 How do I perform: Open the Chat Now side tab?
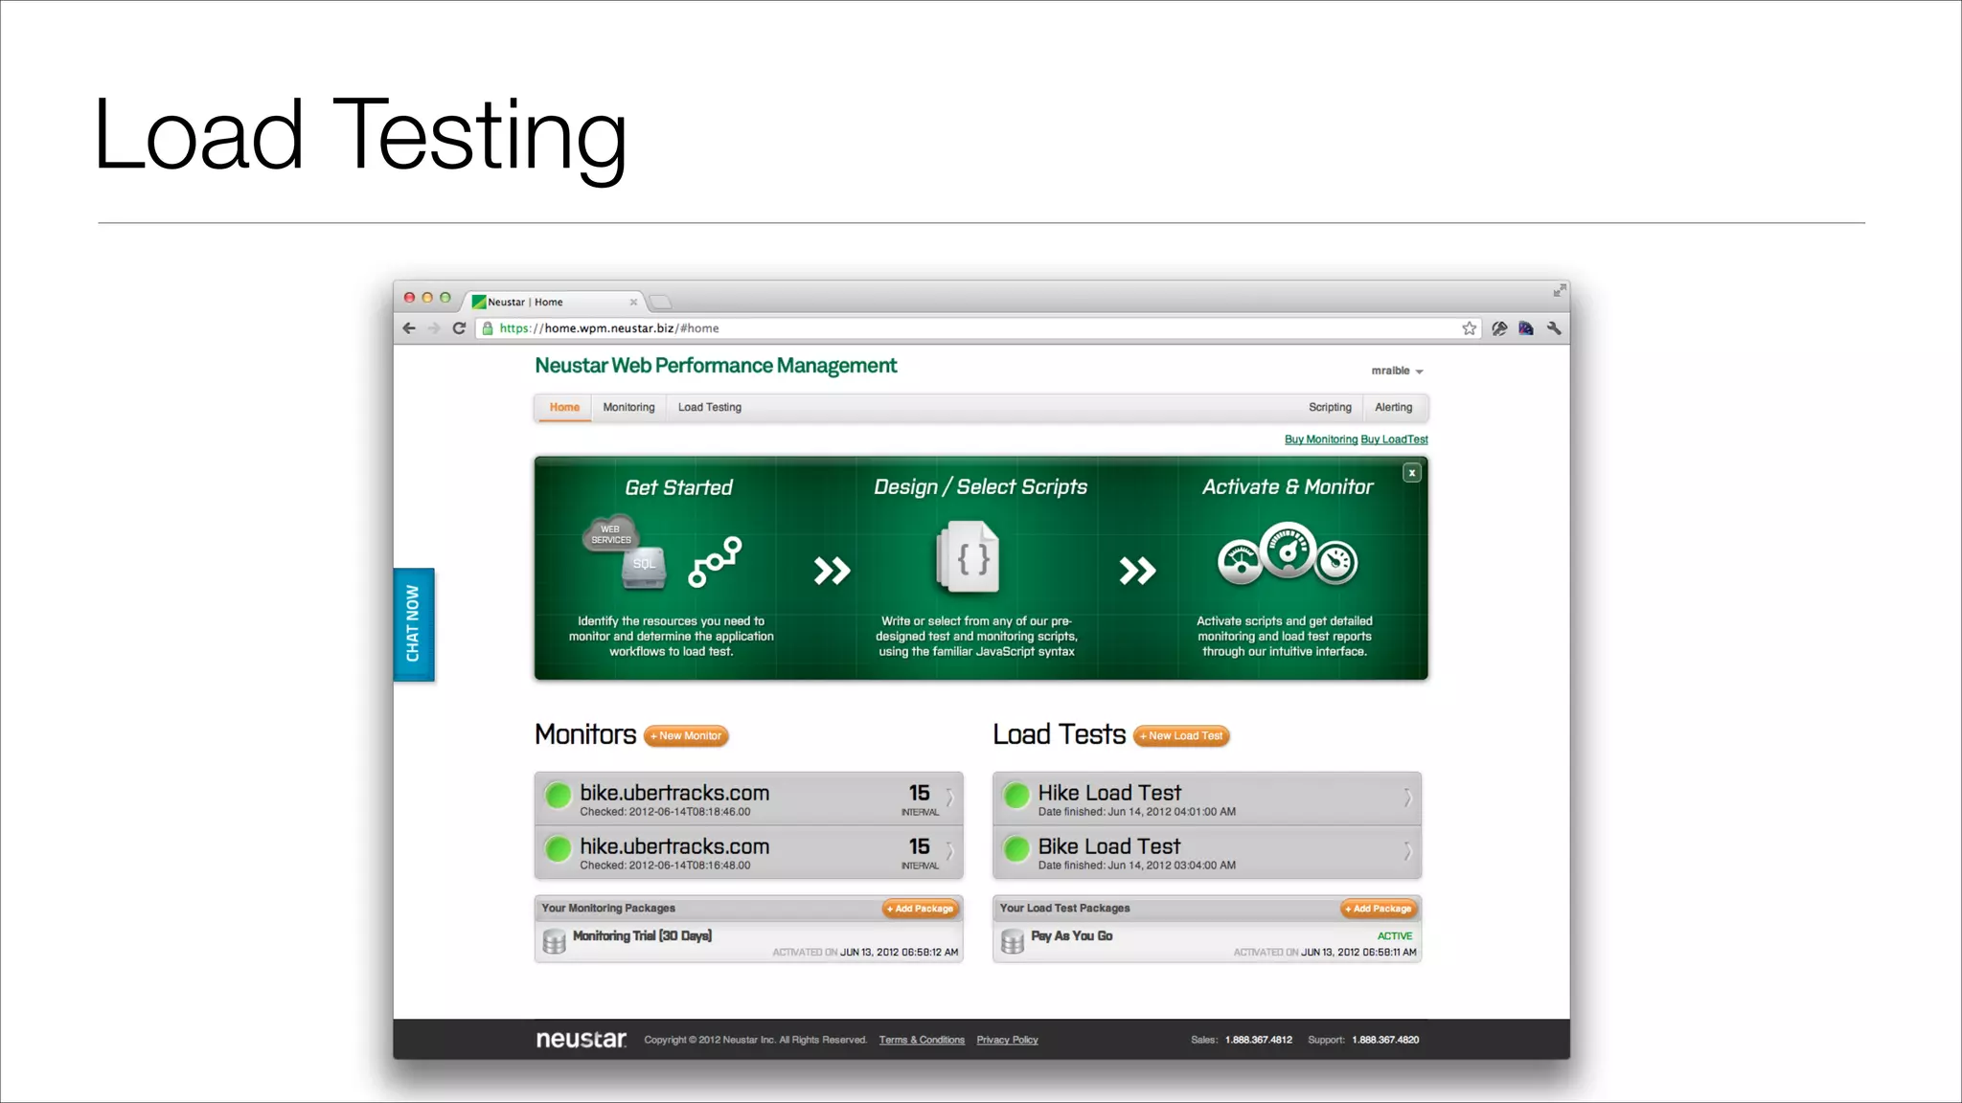coord(414,624)
